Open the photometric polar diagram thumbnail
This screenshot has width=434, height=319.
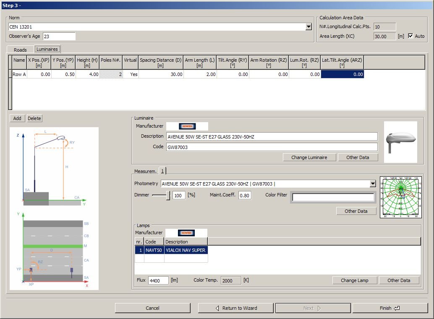pos(401,197)
